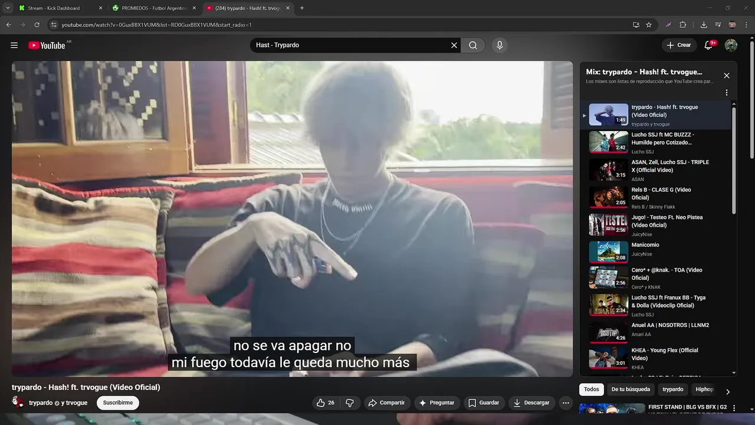Click the mix playlist scrollbar
This screenshot has width=755, height=425.
pos(734,159)
